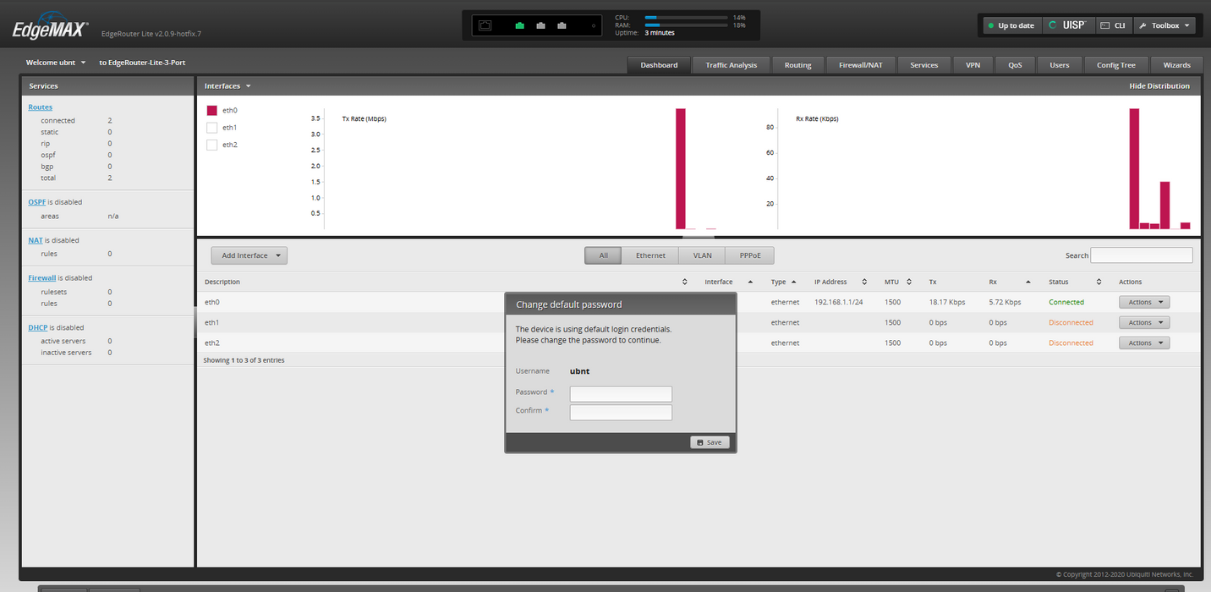Click the eth0 magenta color swatch
Image resolution: width=1211 pixels, height=592 pixels.
click(x=212, y=110)
